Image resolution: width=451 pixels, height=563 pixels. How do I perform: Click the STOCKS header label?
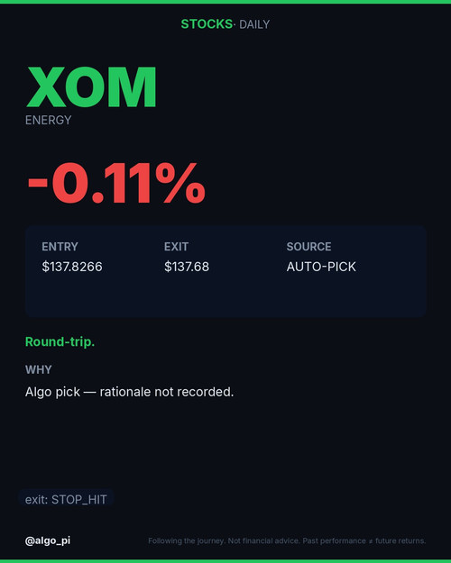click(207, 24)
